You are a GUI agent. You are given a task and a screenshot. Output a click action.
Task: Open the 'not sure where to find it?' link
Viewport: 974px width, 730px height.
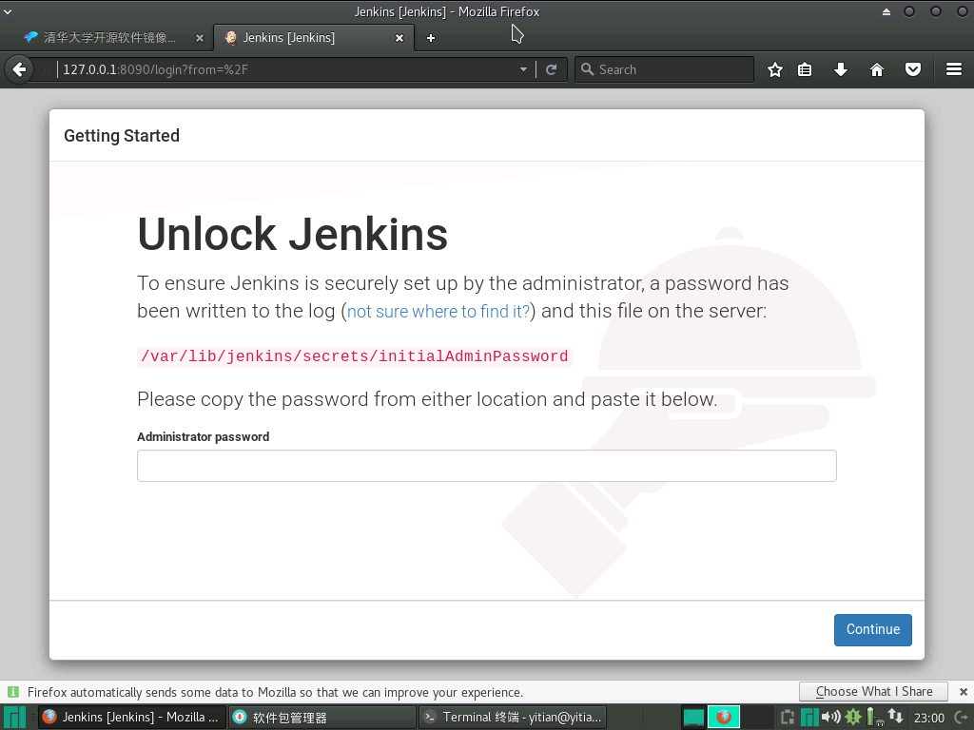coord(438,311)
